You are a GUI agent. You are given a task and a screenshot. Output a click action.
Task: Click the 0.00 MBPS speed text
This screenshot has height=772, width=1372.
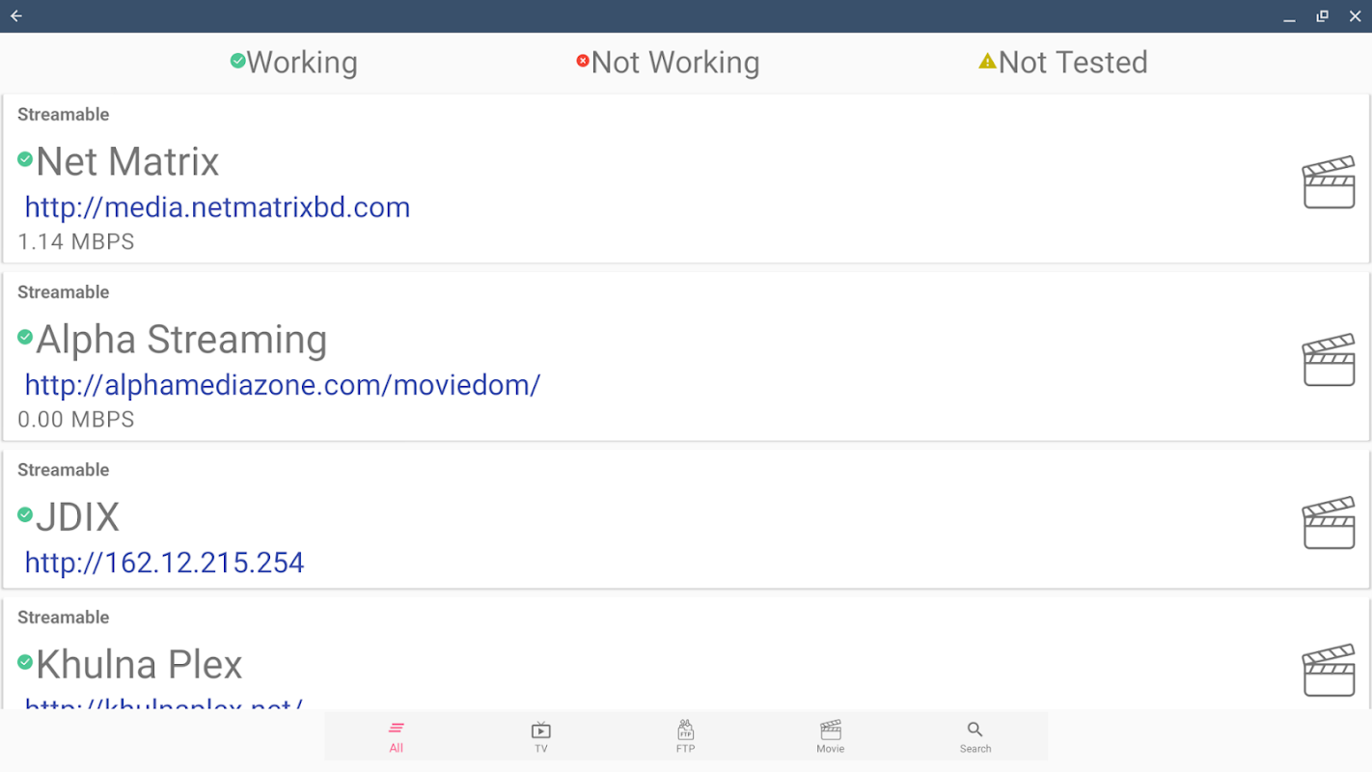point(76,420)
